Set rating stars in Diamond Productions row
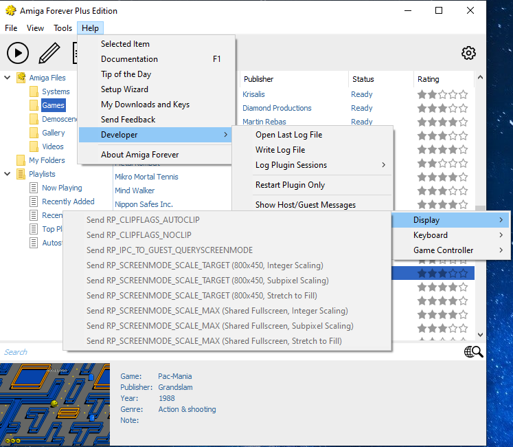This screenshot has width=513, height=447. 442,109
